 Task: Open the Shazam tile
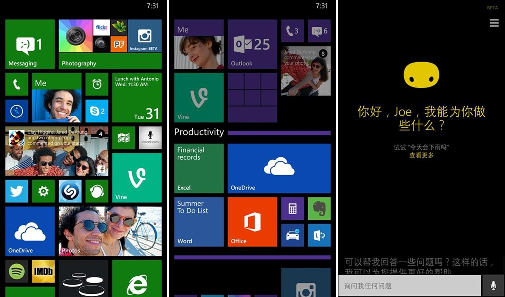(70, 191)
